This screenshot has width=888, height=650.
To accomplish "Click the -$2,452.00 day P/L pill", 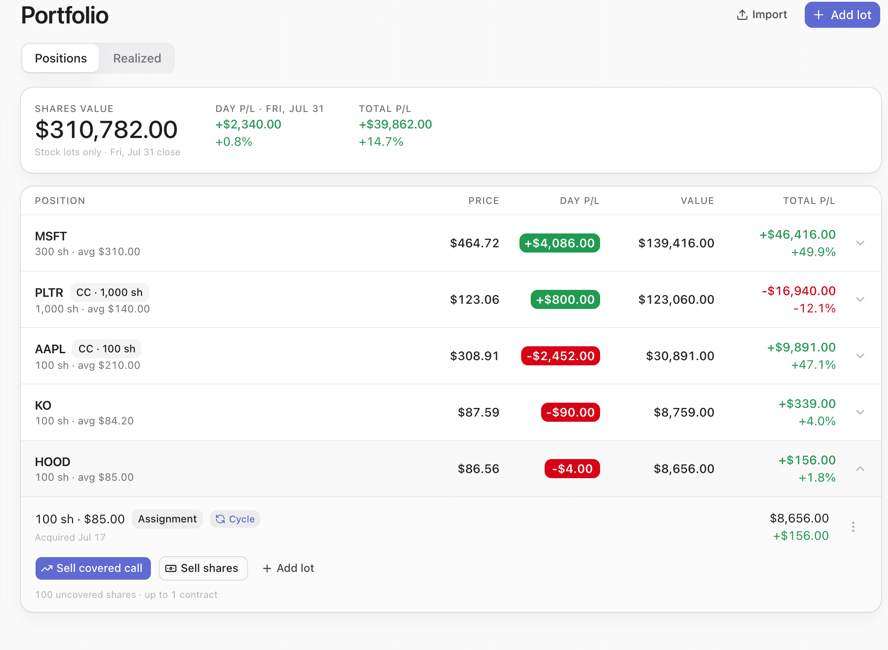I will coord(560,356).
